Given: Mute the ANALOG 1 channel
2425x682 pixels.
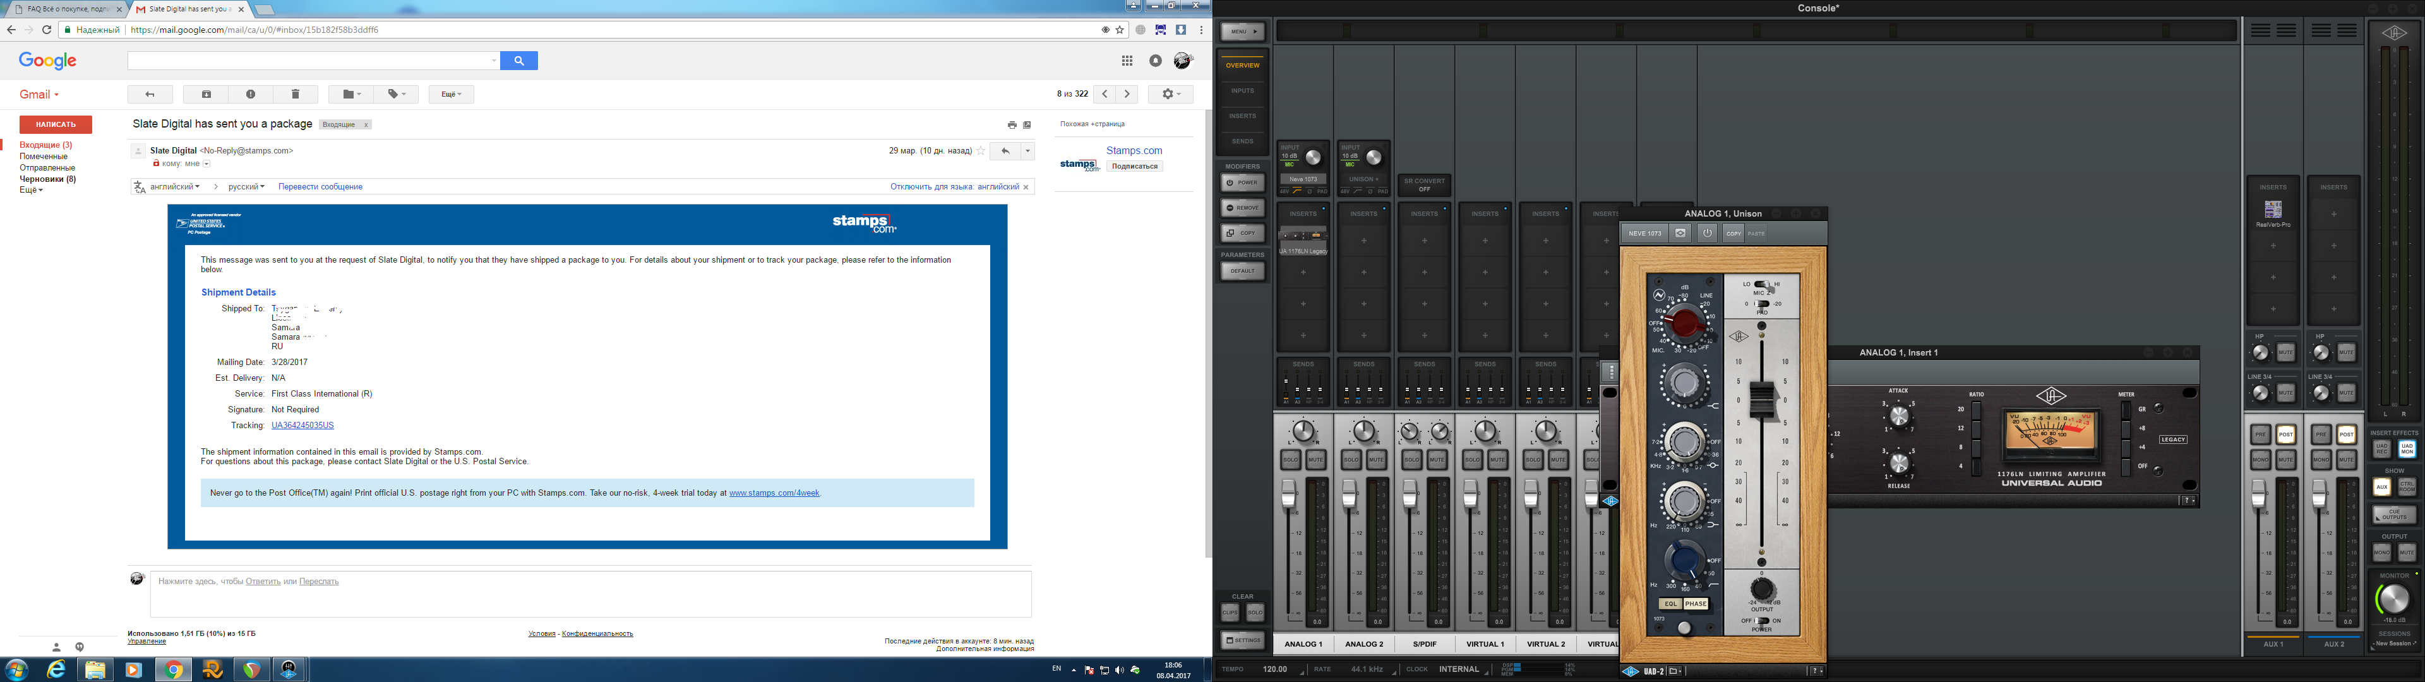Looking at the screenshot, I should [1315, 458].
